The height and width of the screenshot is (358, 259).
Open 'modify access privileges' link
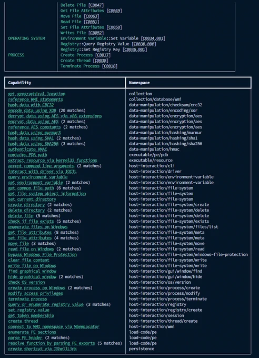[36, 293]
